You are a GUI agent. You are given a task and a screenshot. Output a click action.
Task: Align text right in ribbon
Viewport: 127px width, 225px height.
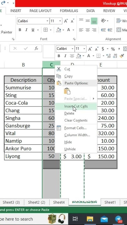point(94,30)
